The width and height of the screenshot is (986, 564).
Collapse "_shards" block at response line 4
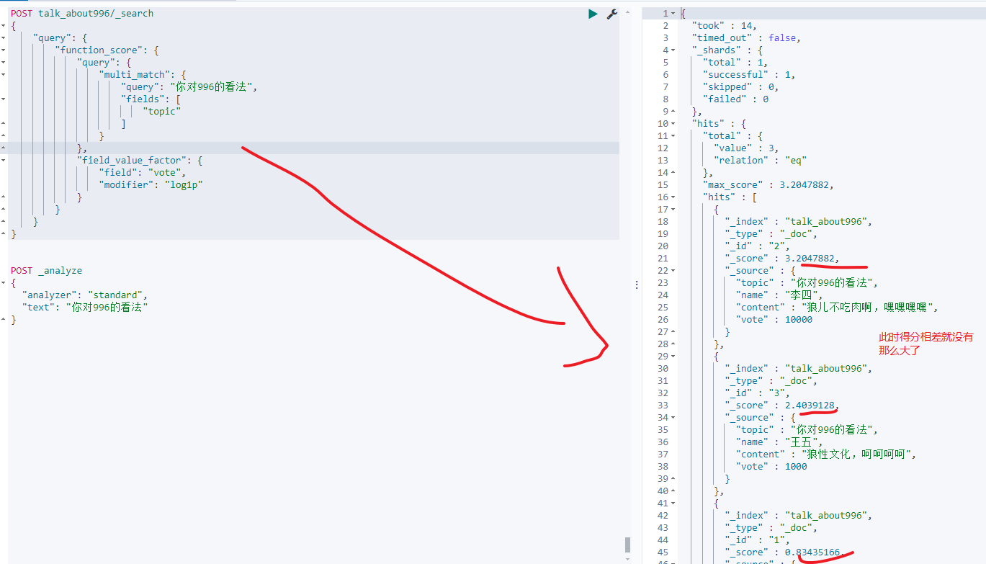673,50
